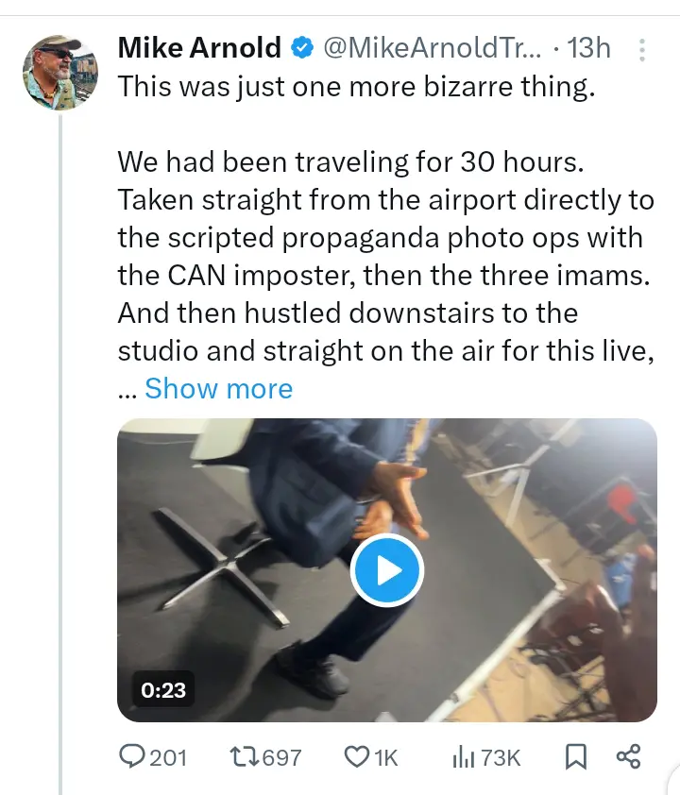The image size is (680, 795).
Task: Click the 201 replies count
Action: (168, 757)
